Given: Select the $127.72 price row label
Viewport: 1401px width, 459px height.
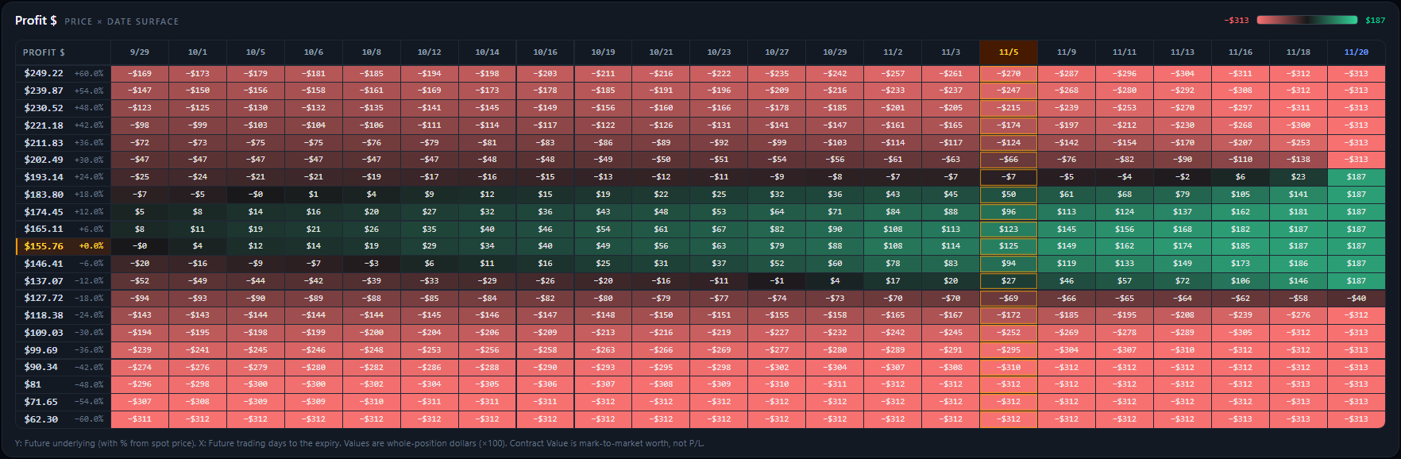Looking at the screenshot, I should pyautogui.click(x=64, y=298).
